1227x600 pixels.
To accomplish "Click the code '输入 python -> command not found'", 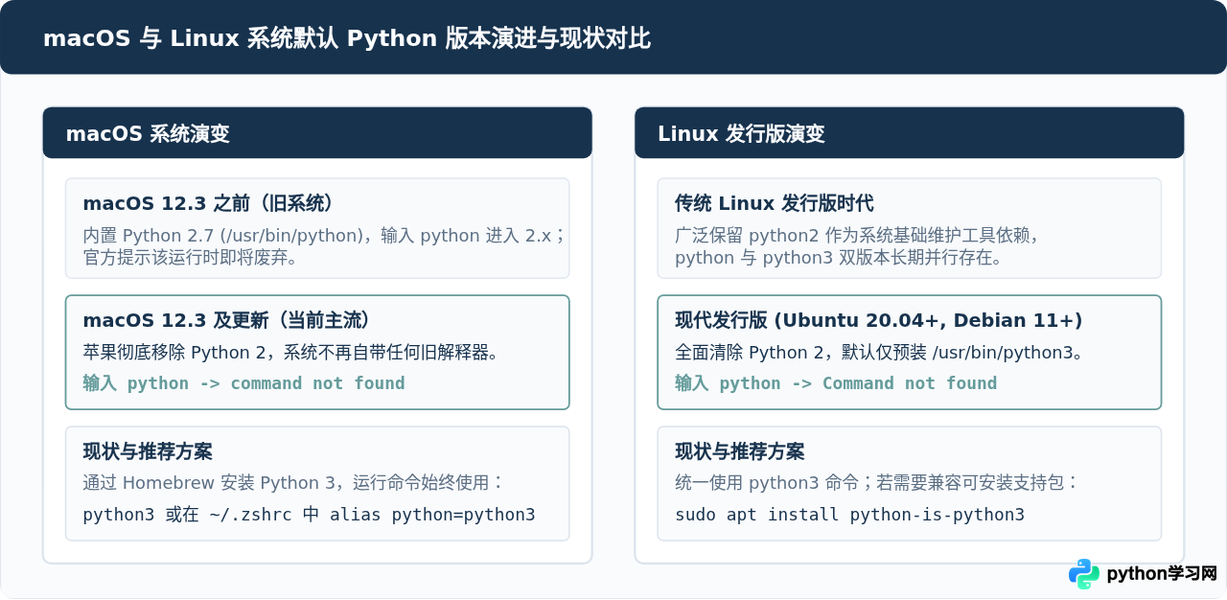I will (243, 383).
